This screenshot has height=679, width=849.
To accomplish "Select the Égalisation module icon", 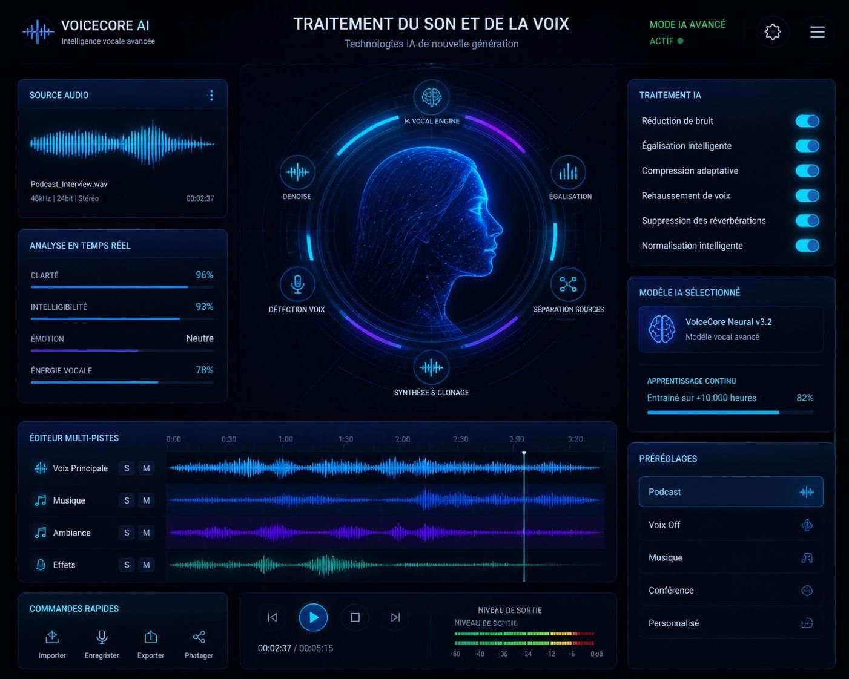I will pyautogui.click(x=568, y=172).
